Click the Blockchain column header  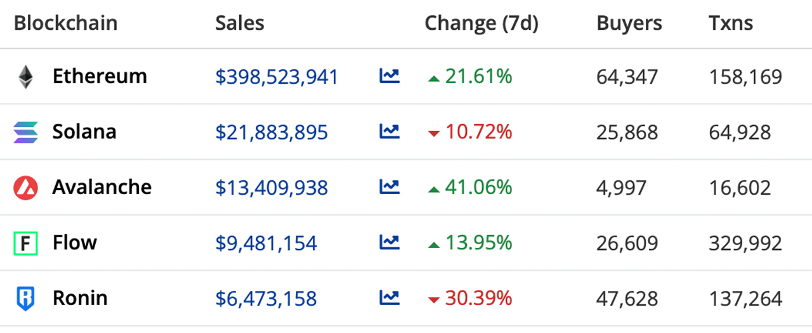pos(65,23)
